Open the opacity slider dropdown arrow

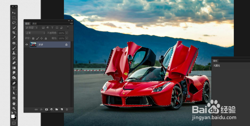pyautogui.click(x=67, y=33)
